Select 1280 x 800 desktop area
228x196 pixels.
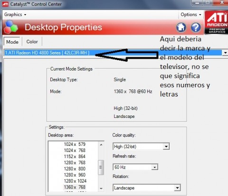pyautogui.click(x=75, y=169)
